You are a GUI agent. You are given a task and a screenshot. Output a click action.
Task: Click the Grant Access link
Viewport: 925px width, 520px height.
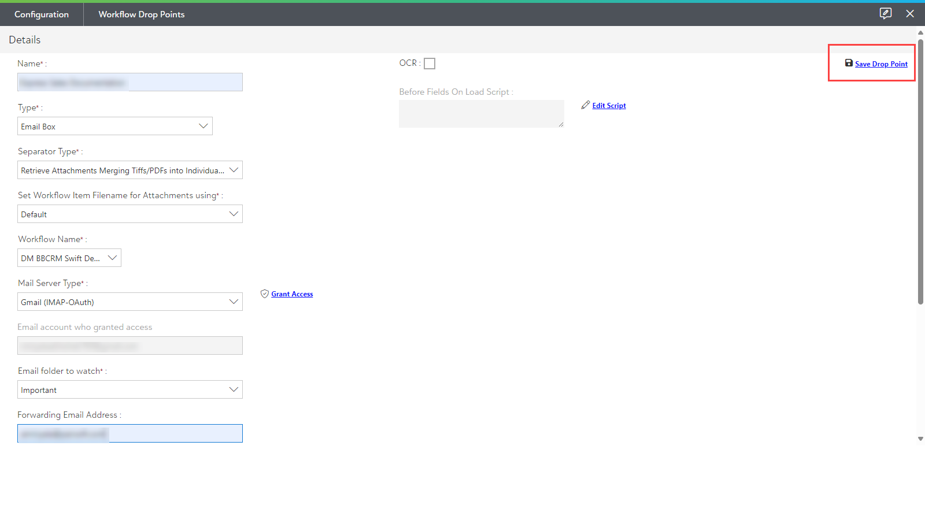click(292, 294)
